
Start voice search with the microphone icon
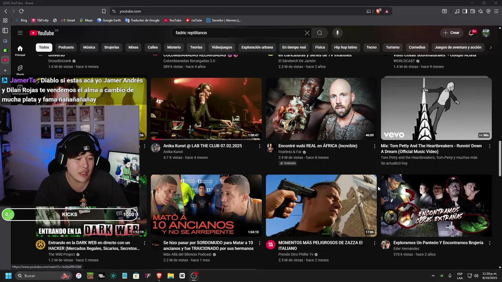click(337, 33)
